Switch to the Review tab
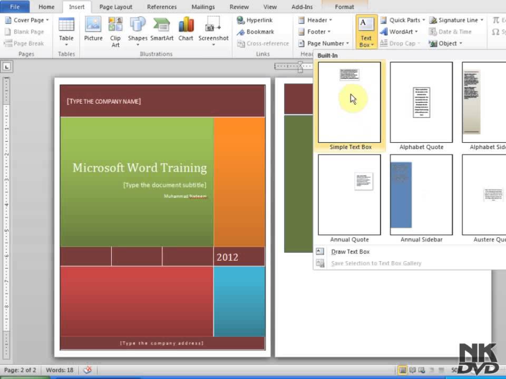The width and height of the screenshot is (506, 379). pyautogui.click(x=239, y=7)
